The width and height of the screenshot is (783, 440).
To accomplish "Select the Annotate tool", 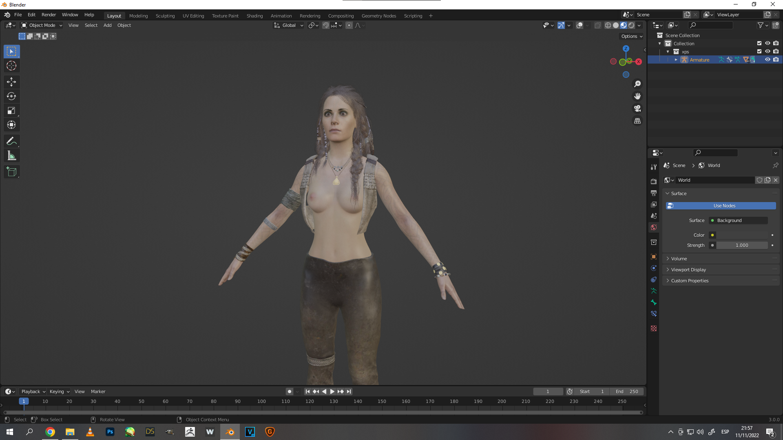I will click(11, 141).
